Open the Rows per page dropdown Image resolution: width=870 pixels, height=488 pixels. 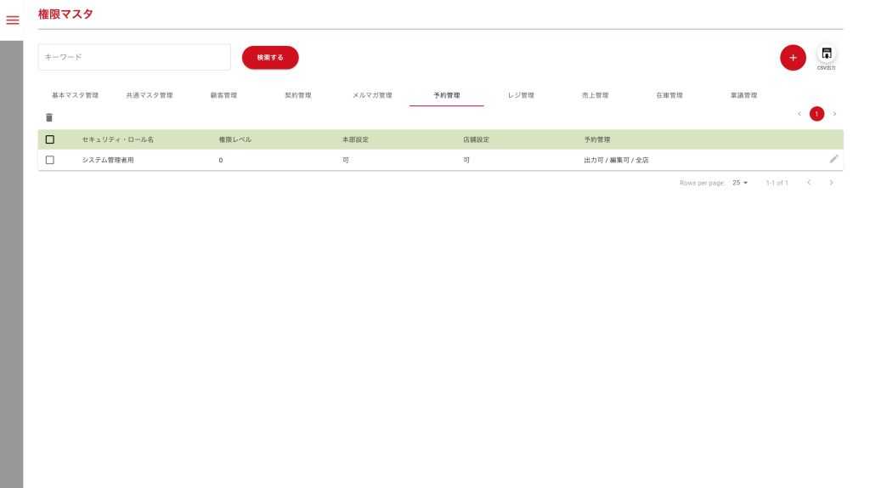(739, 183)
